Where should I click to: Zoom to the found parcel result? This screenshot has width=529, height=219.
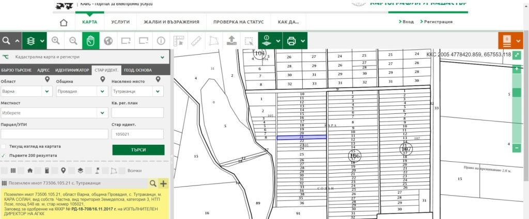(x=152, y=183)
